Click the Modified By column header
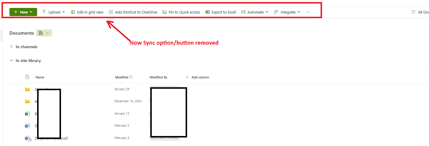 pos(158,77)
